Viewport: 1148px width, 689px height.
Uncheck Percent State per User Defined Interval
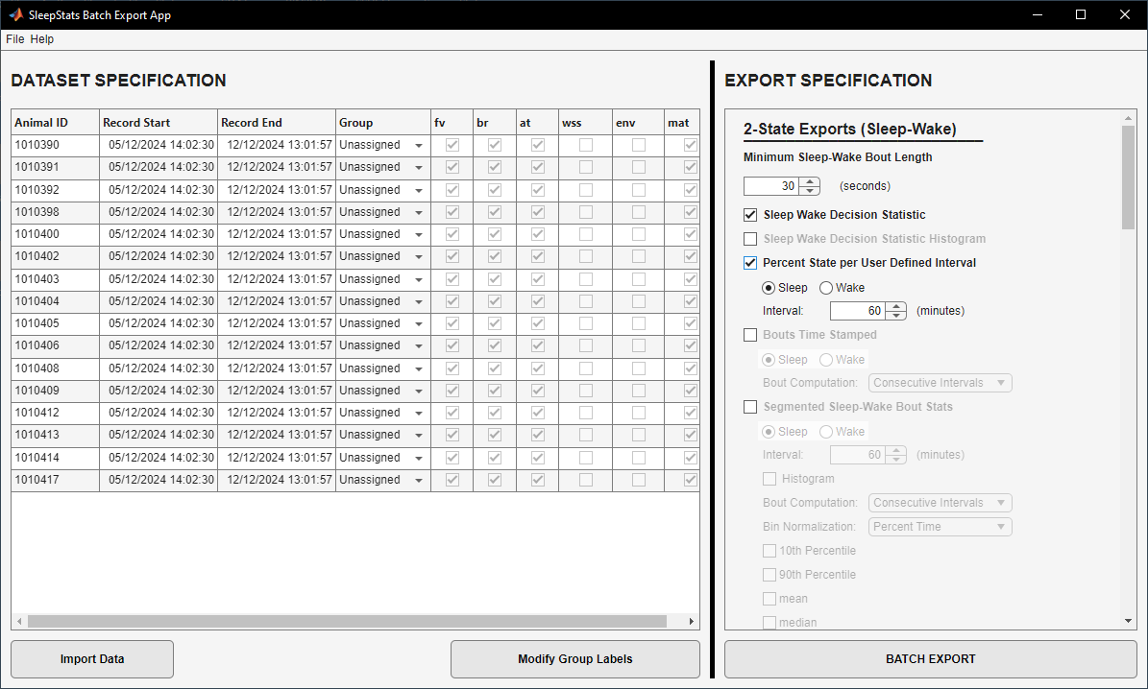750,263
